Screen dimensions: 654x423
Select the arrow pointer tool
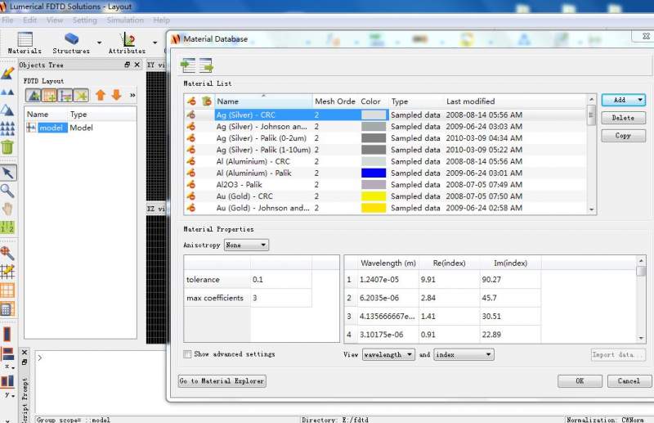coord(8,173)
